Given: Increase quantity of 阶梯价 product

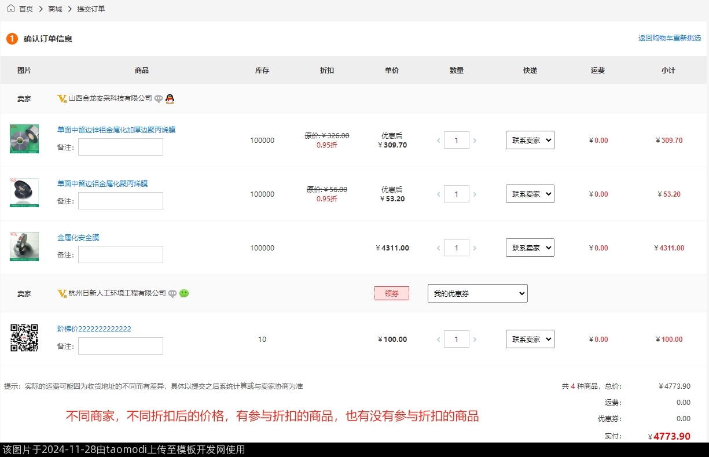Looking at the screenshot, I should (475, 340).
